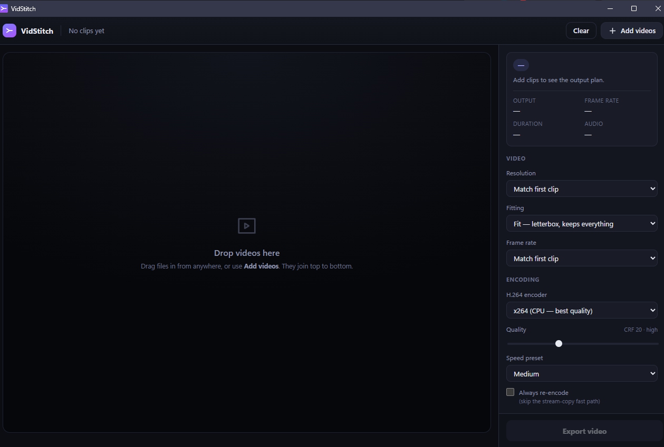Add videos using the top-right button
Screen dimensions: 664x447
click(632, 31)
